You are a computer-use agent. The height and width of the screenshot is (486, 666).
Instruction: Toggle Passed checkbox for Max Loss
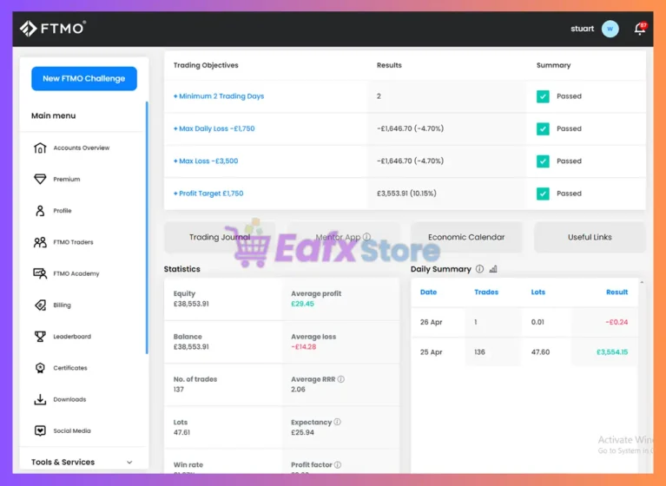(x=543, y=161)
